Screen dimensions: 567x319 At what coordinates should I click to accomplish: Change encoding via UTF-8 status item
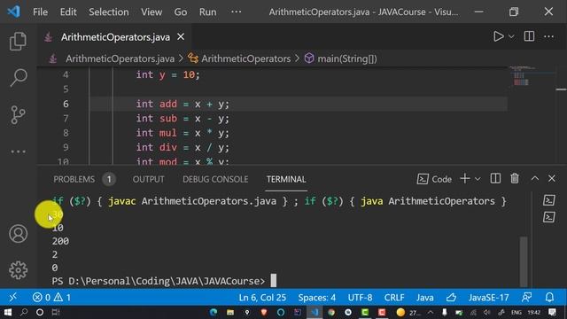click(x=360, y=298)
